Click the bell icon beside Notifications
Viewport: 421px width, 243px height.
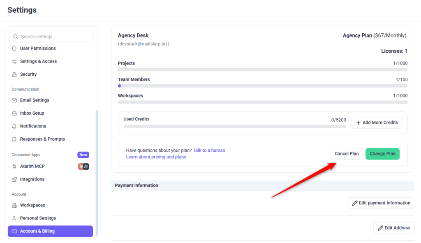[14, 126]
